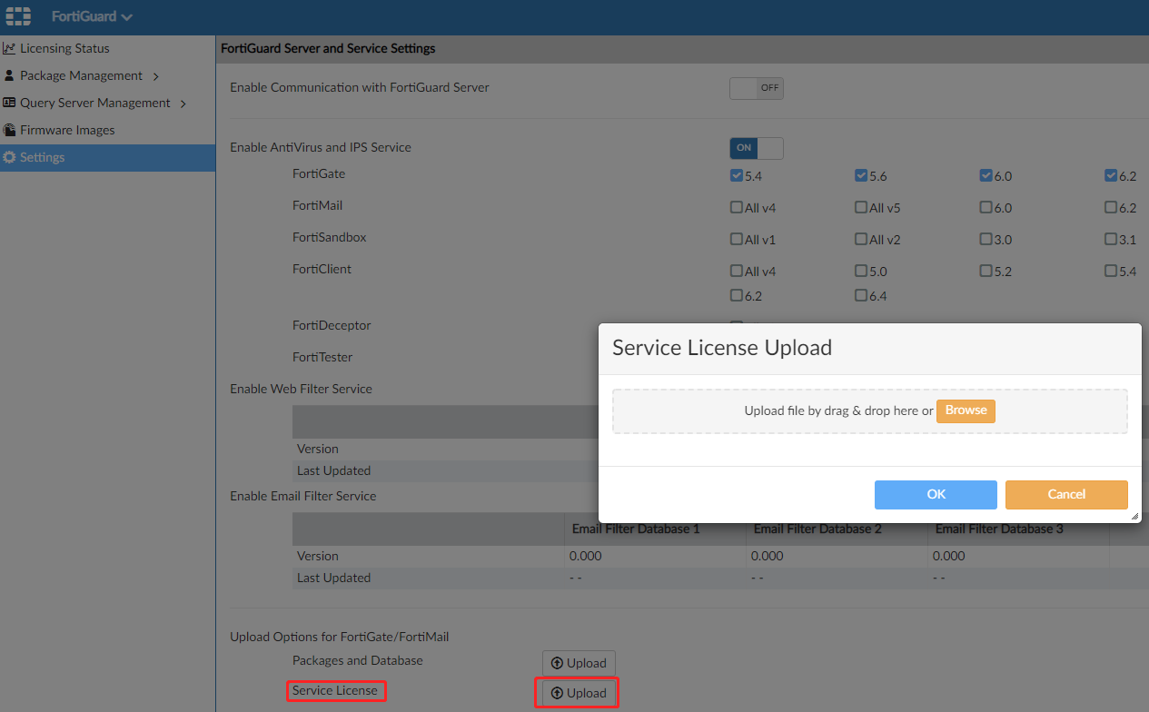Check FortiMail All v5 checkbox
The image size is (1149, 712).
point(861,207)
